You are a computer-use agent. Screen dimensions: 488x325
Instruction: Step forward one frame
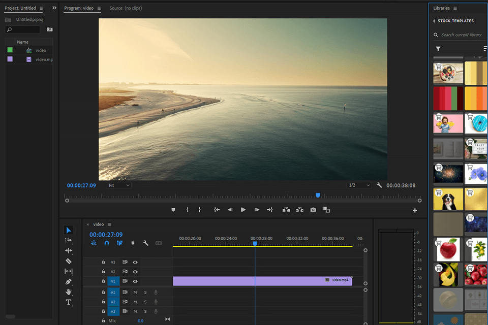click(x=257, y=210)
